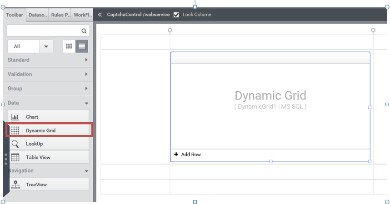Collapse the Data section
The width and height of the screenshot is (390, 204).
[x=48, y=103]
